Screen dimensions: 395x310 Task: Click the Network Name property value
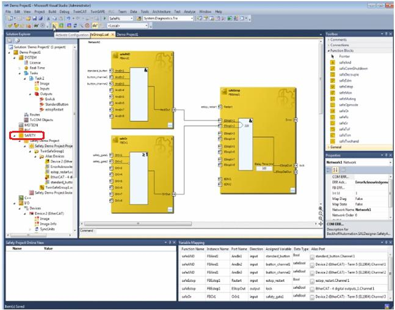click(x=363, y=210)
